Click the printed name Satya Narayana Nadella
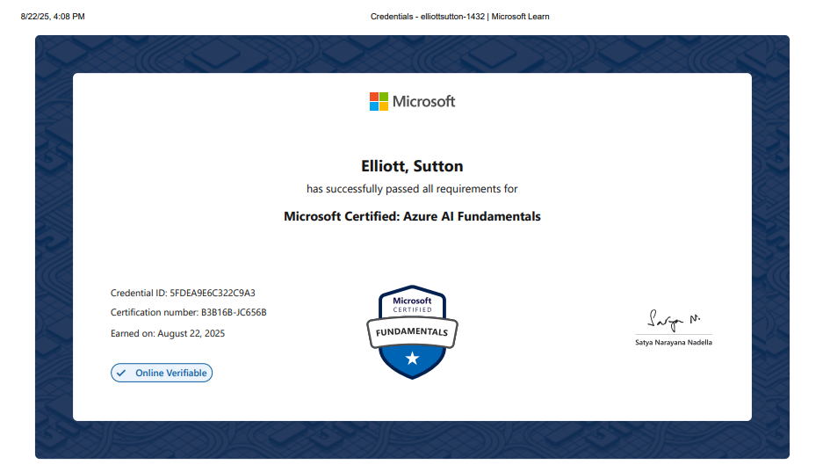The image size is (823, 472). coord(674,342)
